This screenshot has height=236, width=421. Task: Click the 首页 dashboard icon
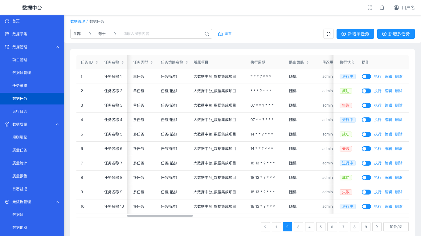click(x=7, y=21)
